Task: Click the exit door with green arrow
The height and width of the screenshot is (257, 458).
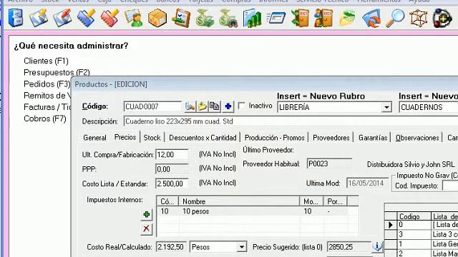Action: 300,18
